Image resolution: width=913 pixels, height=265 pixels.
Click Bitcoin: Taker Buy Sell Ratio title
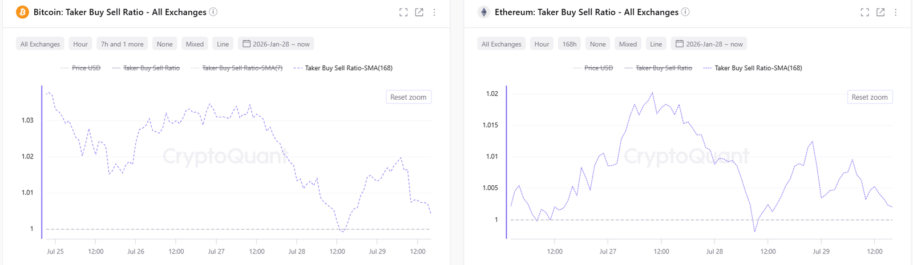[120, 12]
